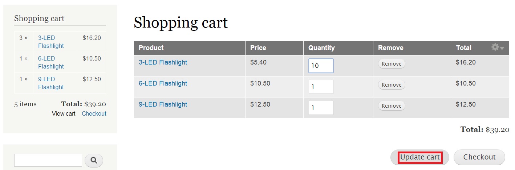
Task: Open the gear configuration icon in table header
Action: pos(495,47)
